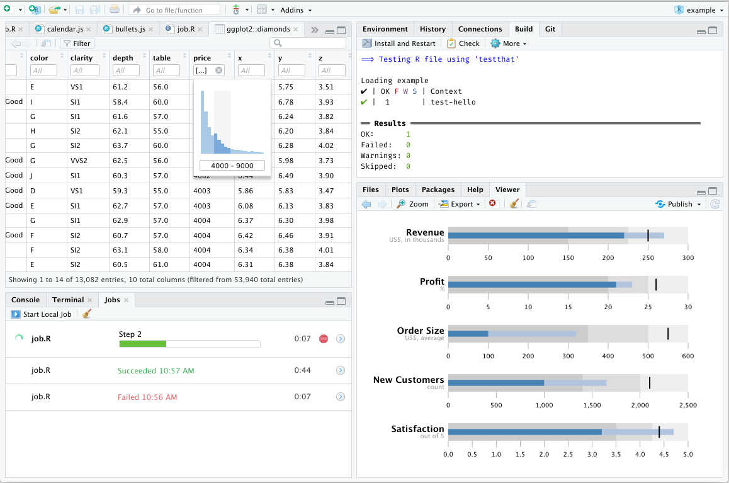Switch to the Terminal tab
The width and height of the screenshot is (729, 483).
pos(68,300)
